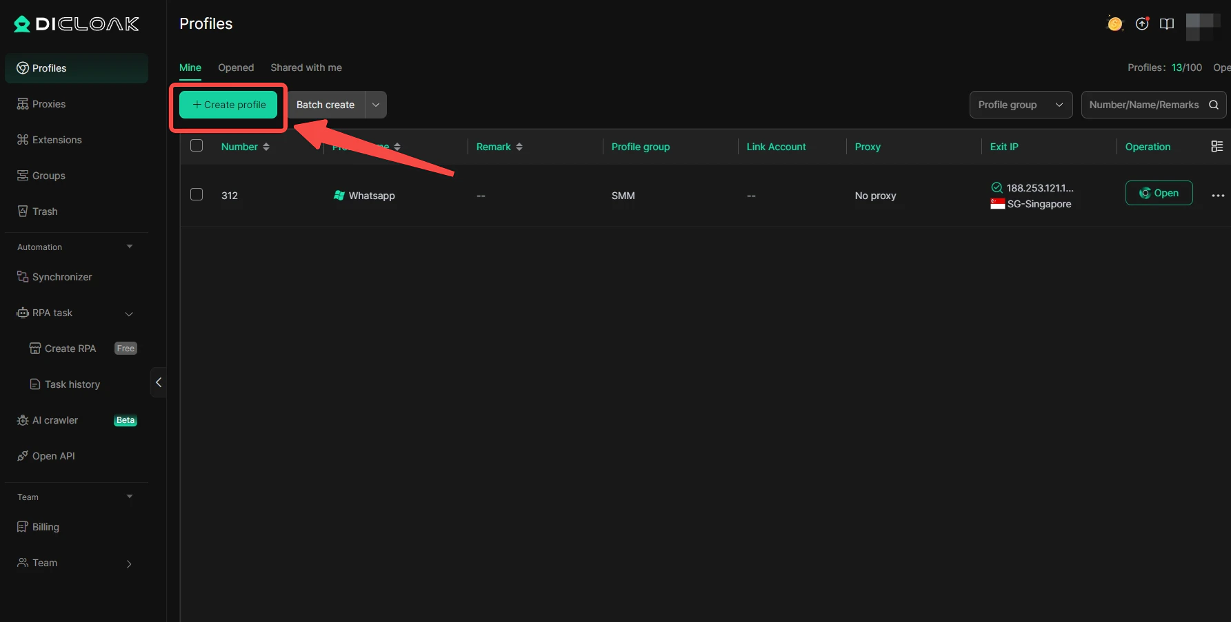Open the Synchronizer tool
Image resolution: width=1231 pixels, height=622 pixels.
(62, 276)
